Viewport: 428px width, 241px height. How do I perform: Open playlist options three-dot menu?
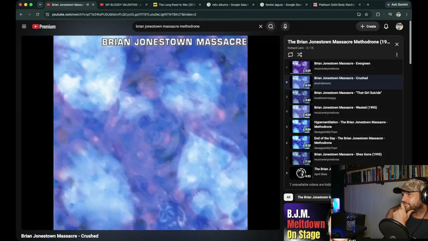pos(397,55)
